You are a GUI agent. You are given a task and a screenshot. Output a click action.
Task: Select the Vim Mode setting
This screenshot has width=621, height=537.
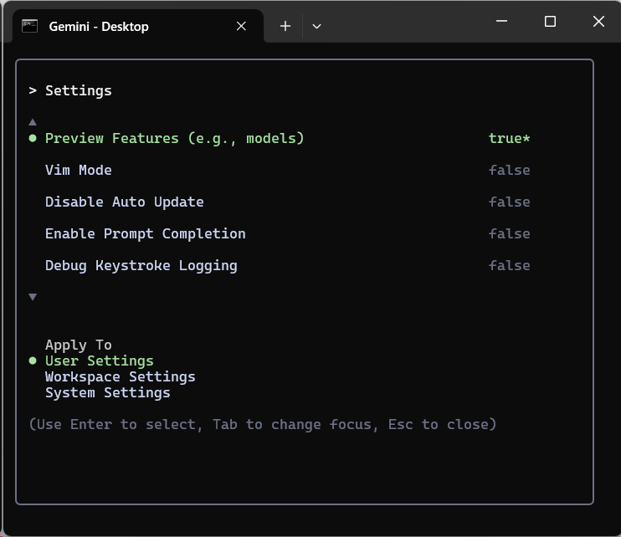pyautogui.click(x=79, y=170)
